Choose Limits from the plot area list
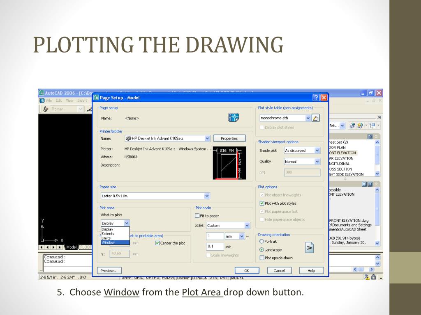This screenshot has width=421, height=315. (x=115, y=238)
